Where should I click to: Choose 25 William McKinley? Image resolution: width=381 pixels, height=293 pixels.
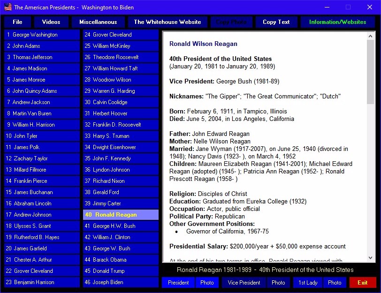121,46
